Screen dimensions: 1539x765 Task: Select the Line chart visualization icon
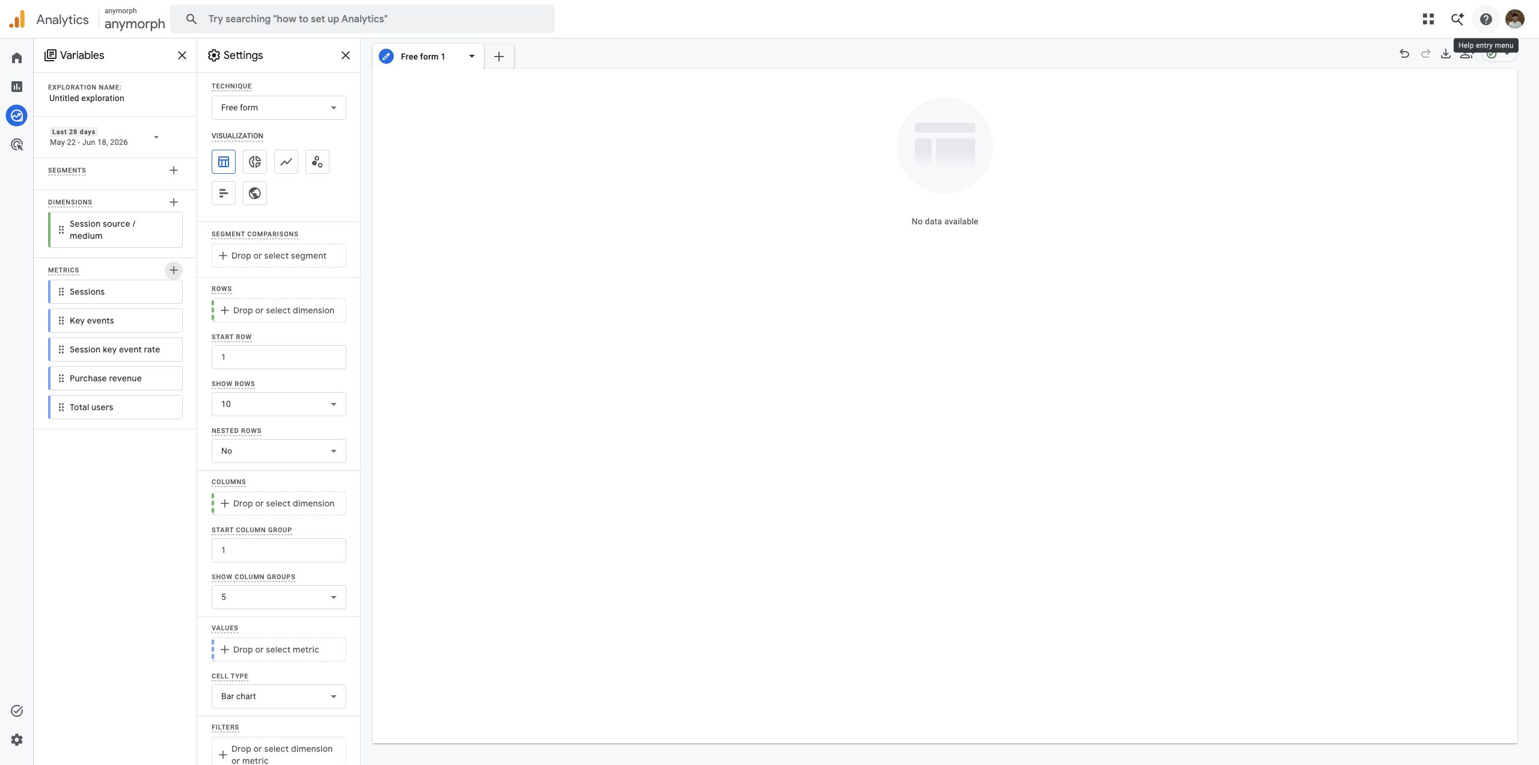286,162
